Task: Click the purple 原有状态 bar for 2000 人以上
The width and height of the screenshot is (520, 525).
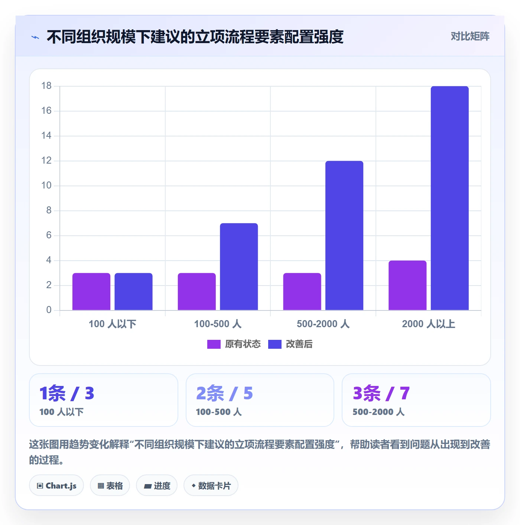Action: (x=407, y=285)
